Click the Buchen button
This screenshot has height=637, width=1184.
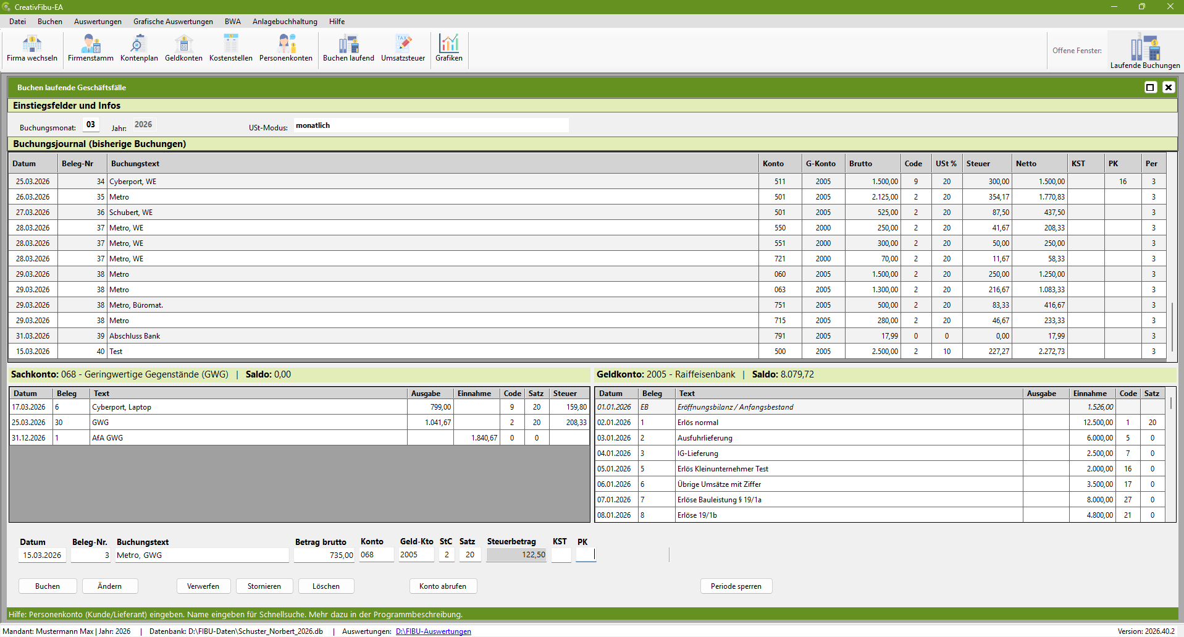point(48,586)
